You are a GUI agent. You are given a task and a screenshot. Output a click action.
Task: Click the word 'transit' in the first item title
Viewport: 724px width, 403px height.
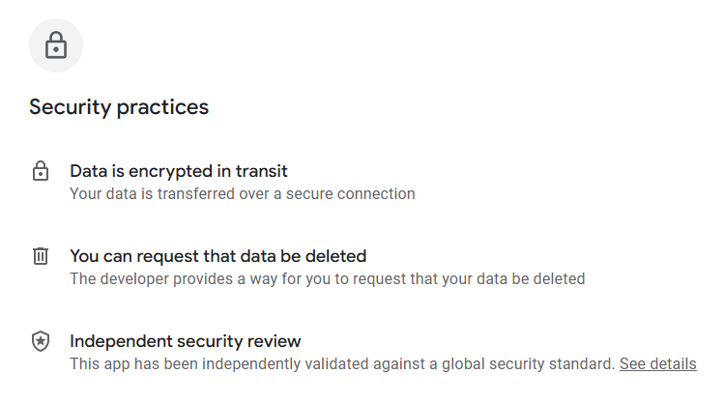pyautogui.click(x=261, y=171)
